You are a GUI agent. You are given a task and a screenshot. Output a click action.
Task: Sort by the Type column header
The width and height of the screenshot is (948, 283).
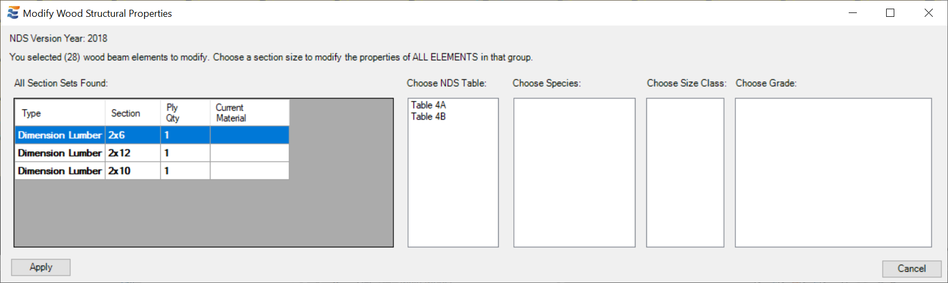[x=60, y=113]
